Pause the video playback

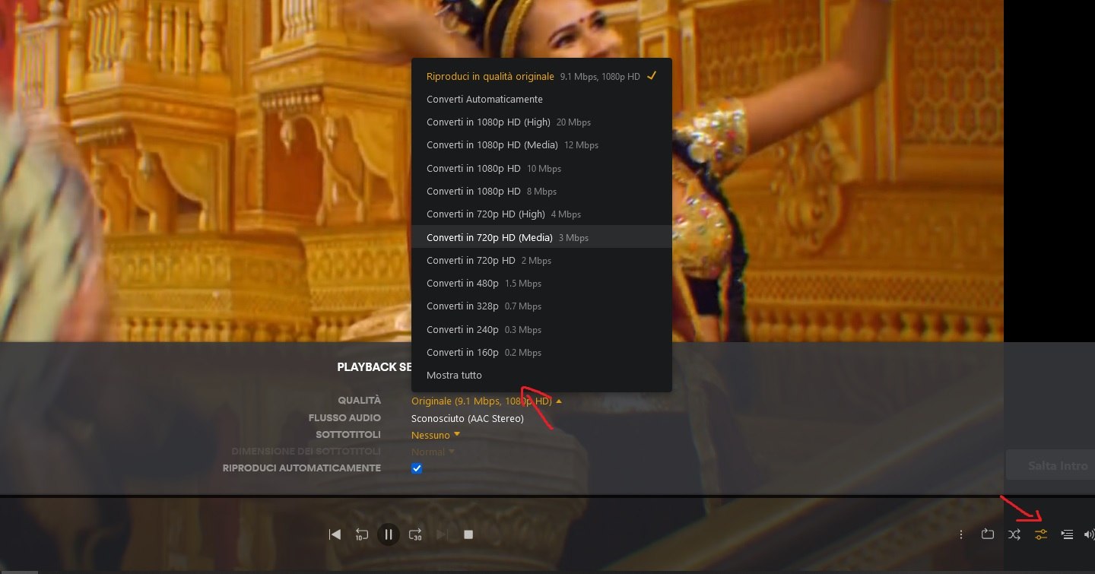pos(388,534)
